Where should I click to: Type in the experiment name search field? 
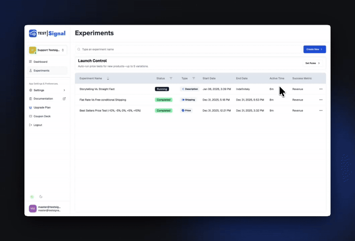[189, 49]
